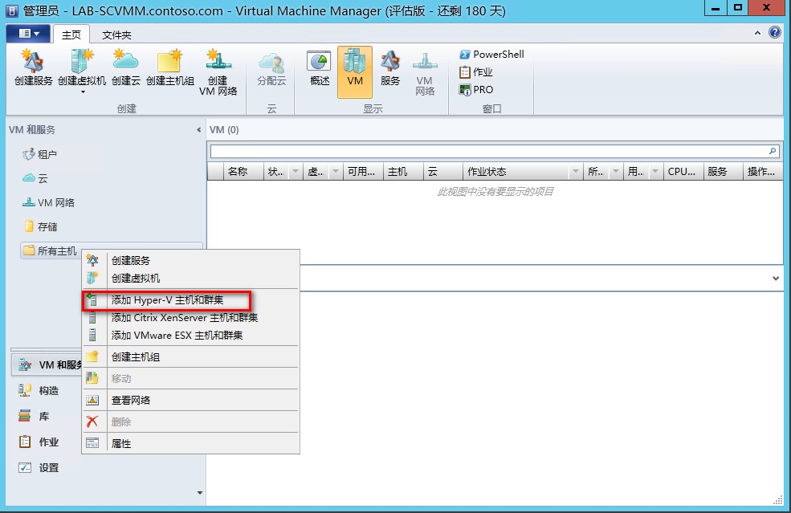
Task: Collapse the VM 和服务 navigation pane
Action: (199, 129)
